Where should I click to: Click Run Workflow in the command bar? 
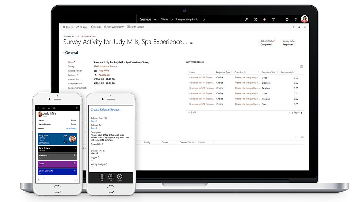114,27
